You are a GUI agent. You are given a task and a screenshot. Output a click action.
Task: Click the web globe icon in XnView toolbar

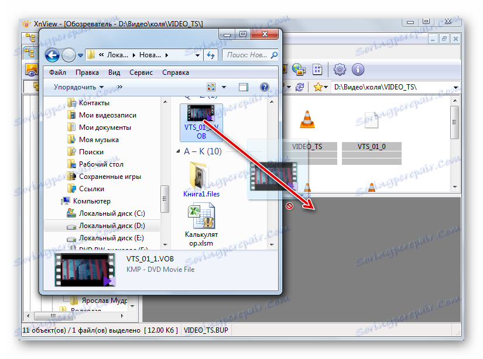(x=299, y=70)
